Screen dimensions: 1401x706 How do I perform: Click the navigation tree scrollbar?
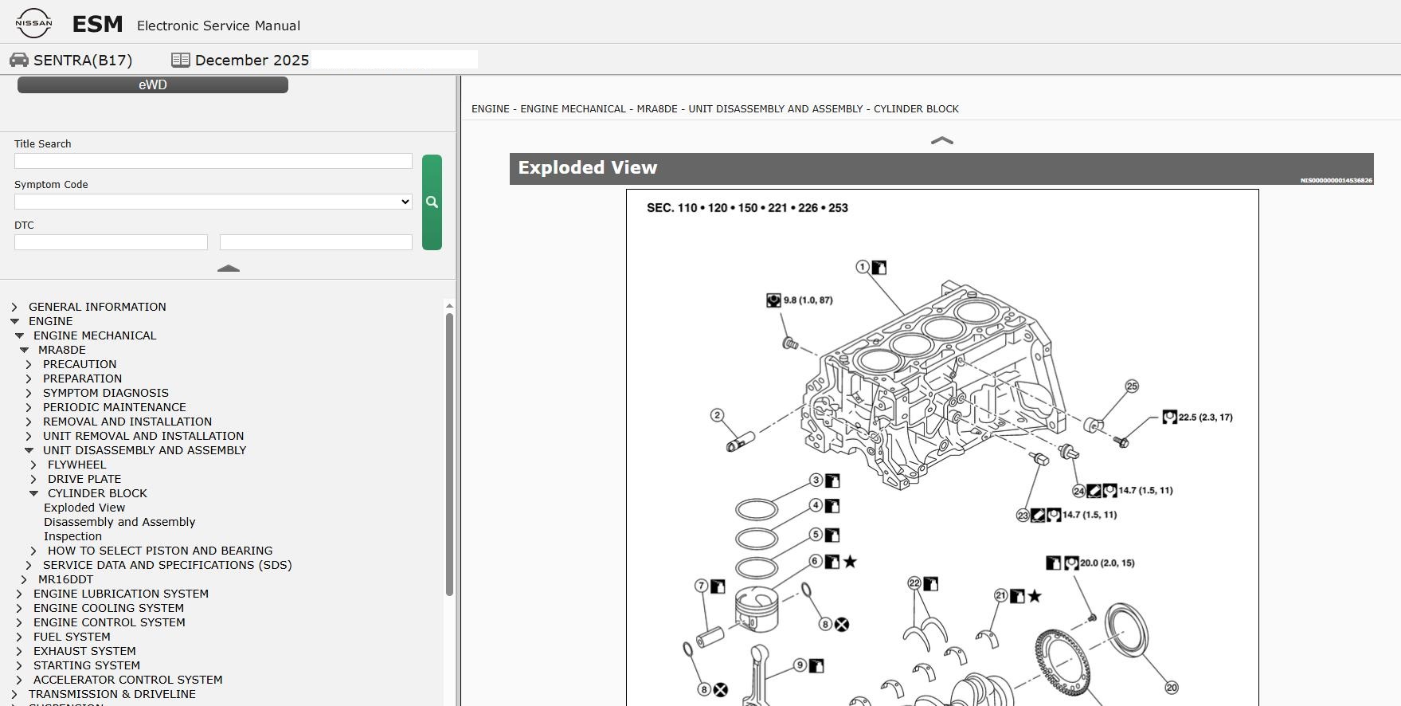449,454
